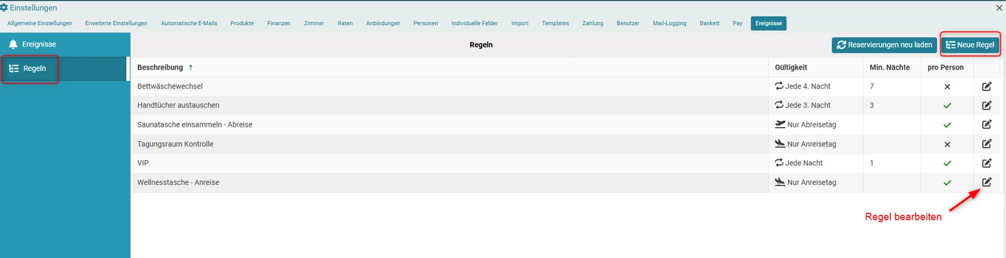Click Min. Nächte value 7
Screen dimensions: 1006x258
871,86
